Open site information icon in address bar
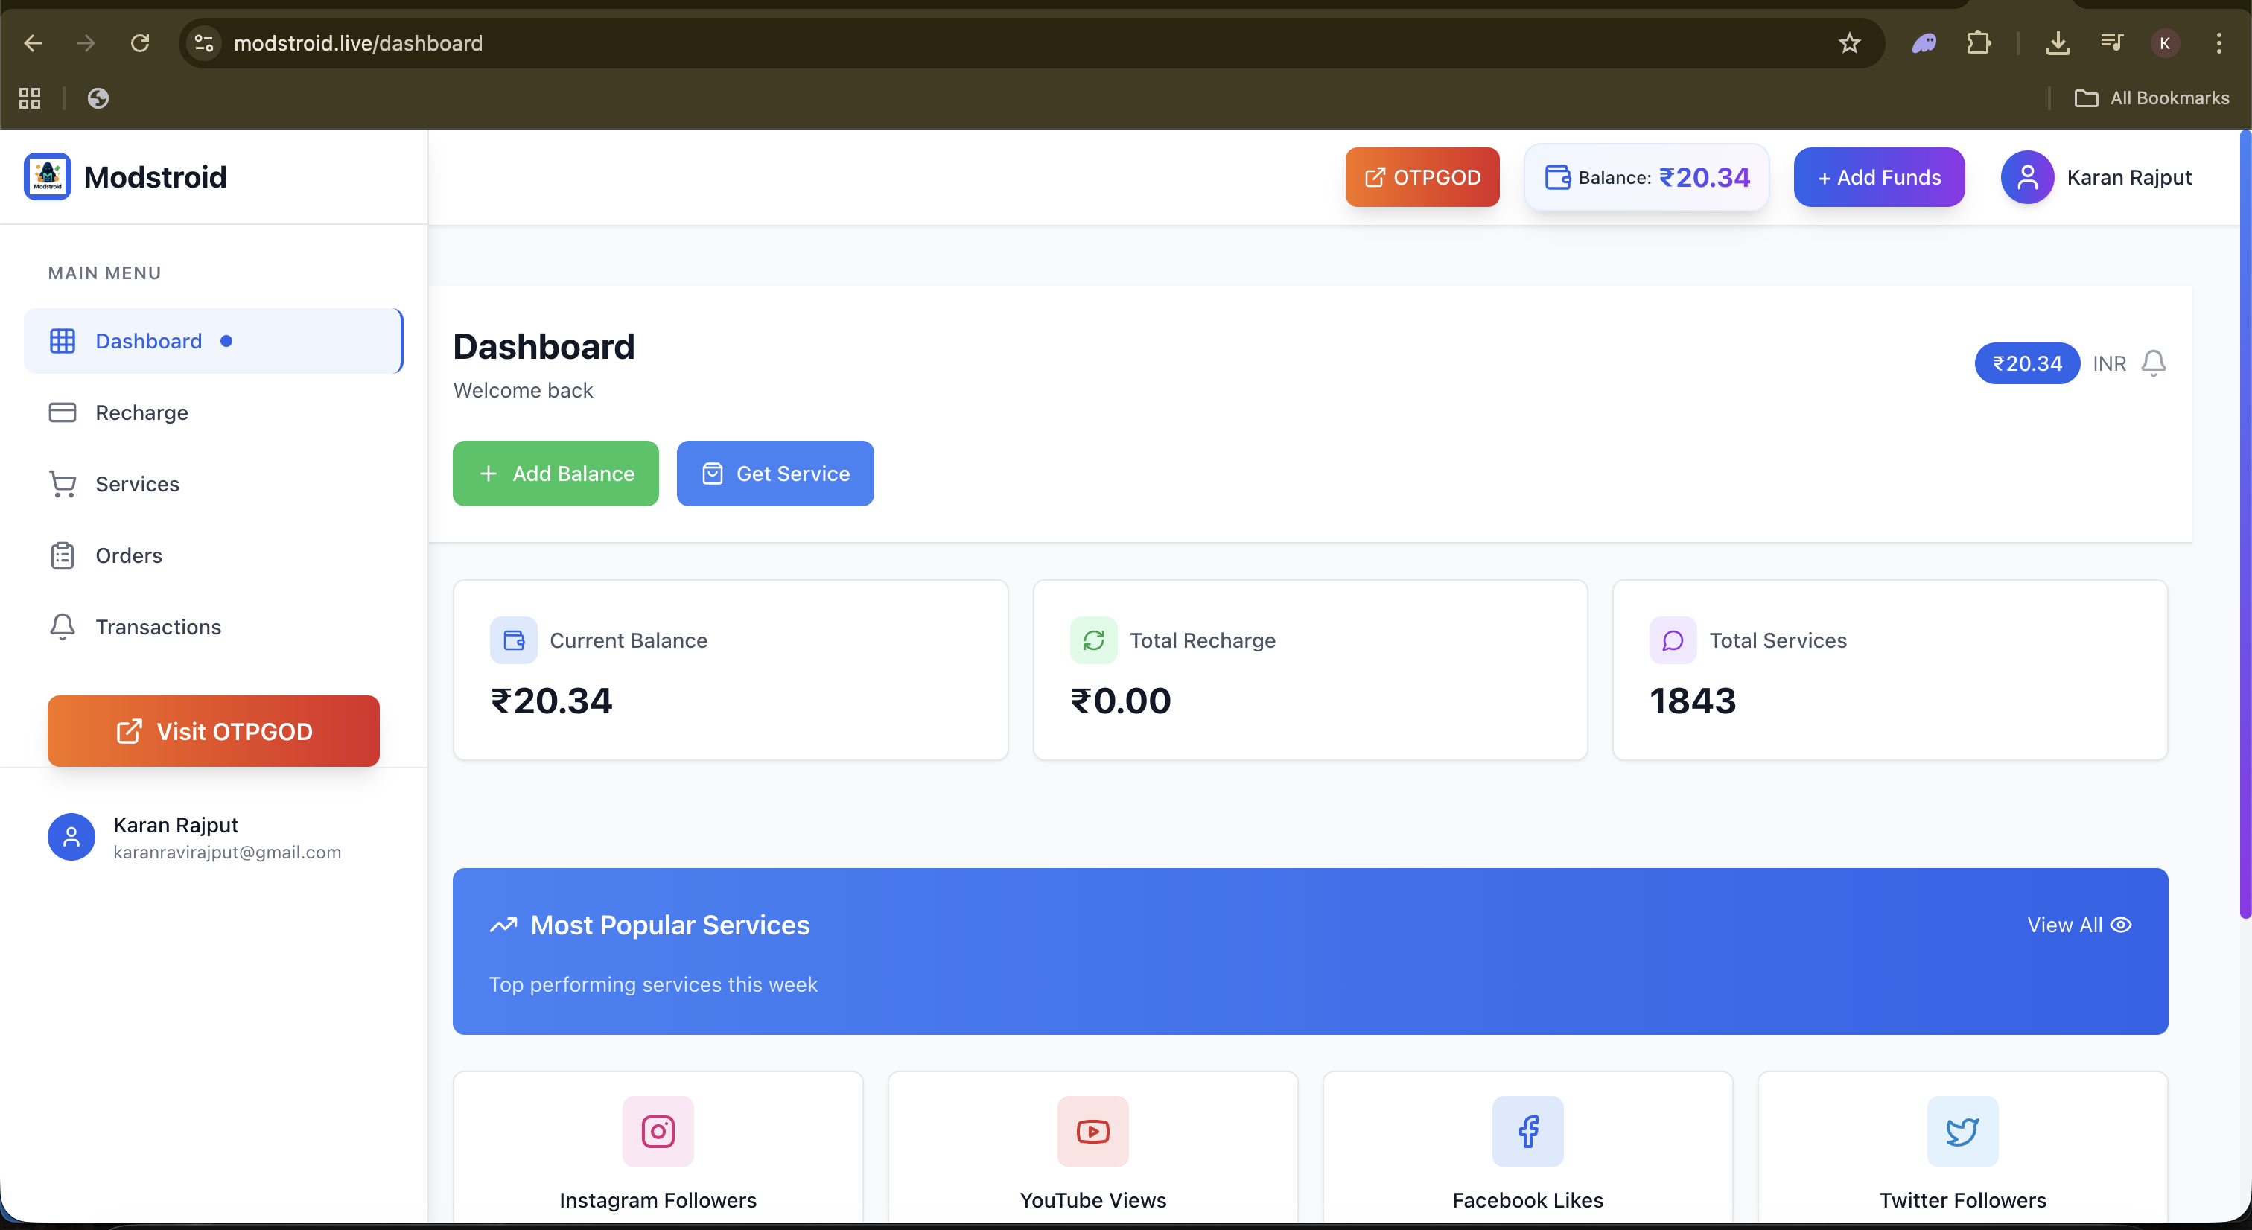The height and width of the screenshot is (1230, 2252). (205, 43)
